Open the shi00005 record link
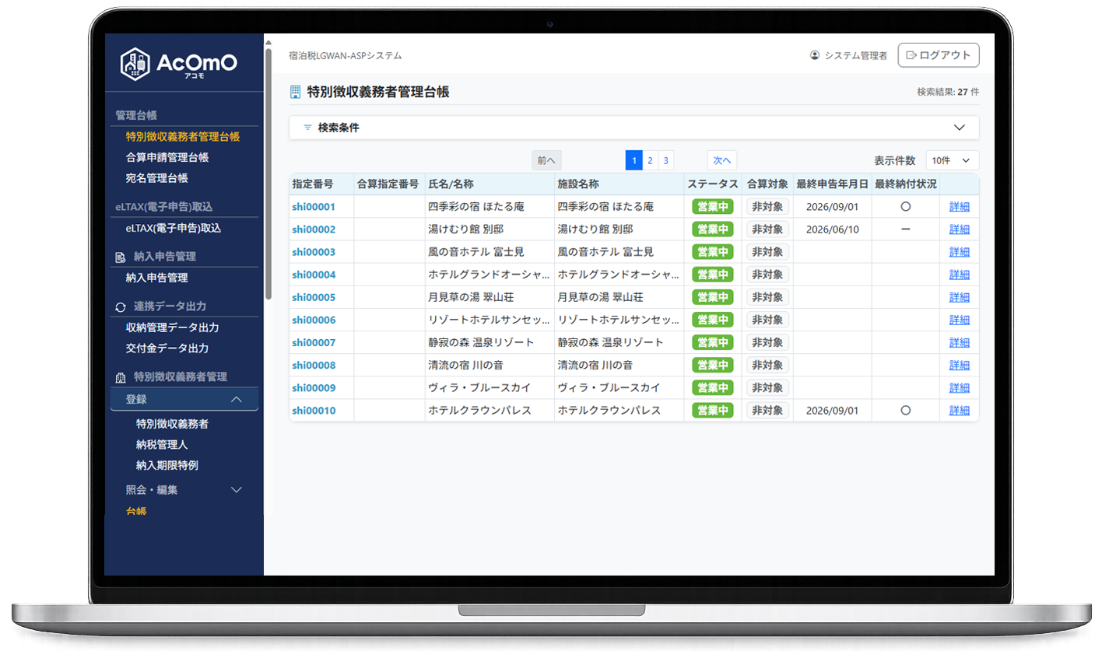 click(314, 297)
